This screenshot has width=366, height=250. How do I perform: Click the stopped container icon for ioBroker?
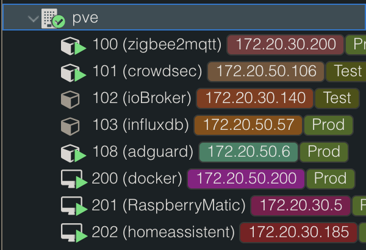[70, 99]
